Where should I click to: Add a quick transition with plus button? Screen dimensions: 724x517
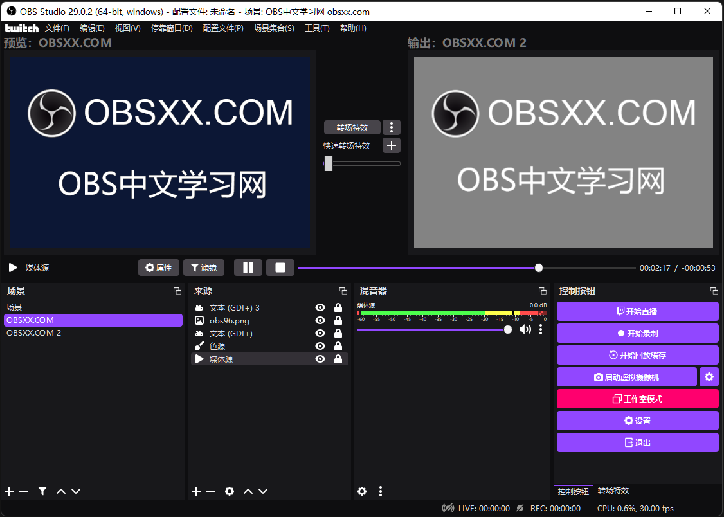(x=392, y=145)
